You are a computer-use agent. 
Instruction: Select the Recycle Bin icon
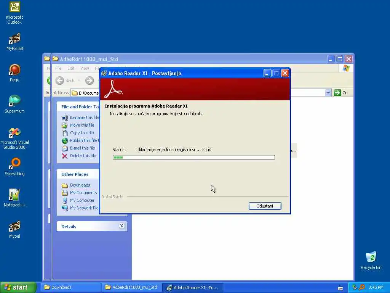(371, 260)
